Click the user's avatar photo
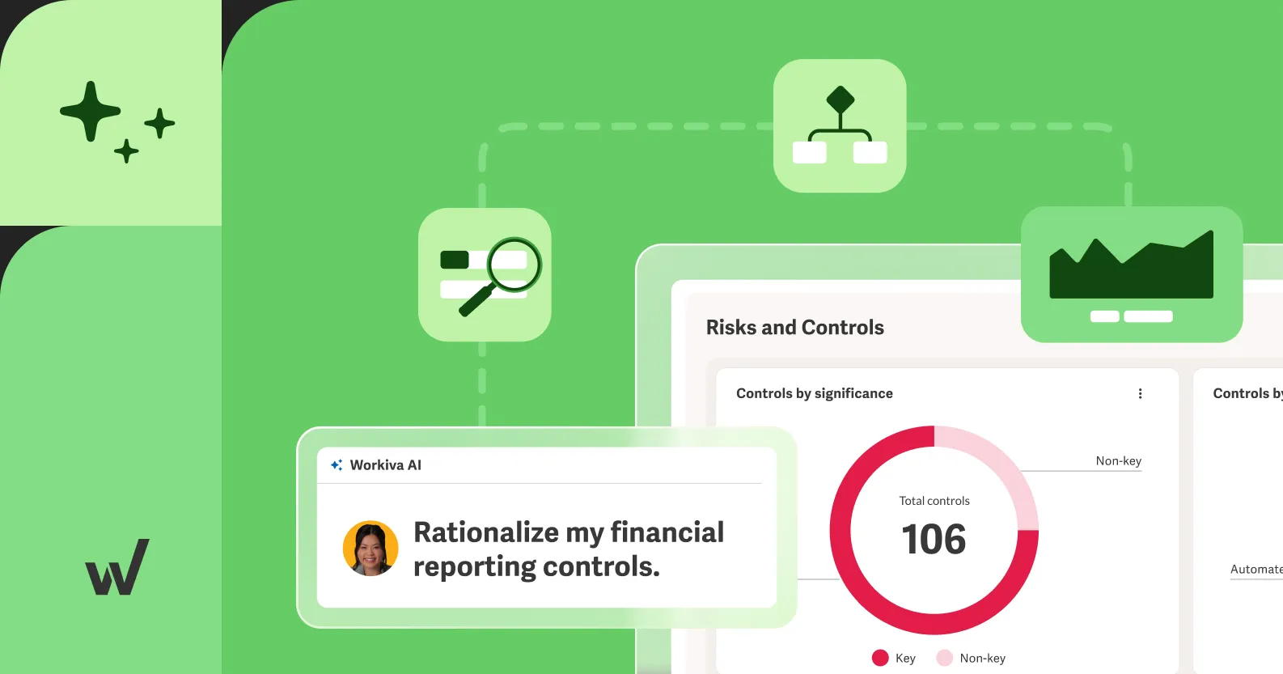This screenshot has width=1283, height=674. pyautogui.click(x=371, y=549)
